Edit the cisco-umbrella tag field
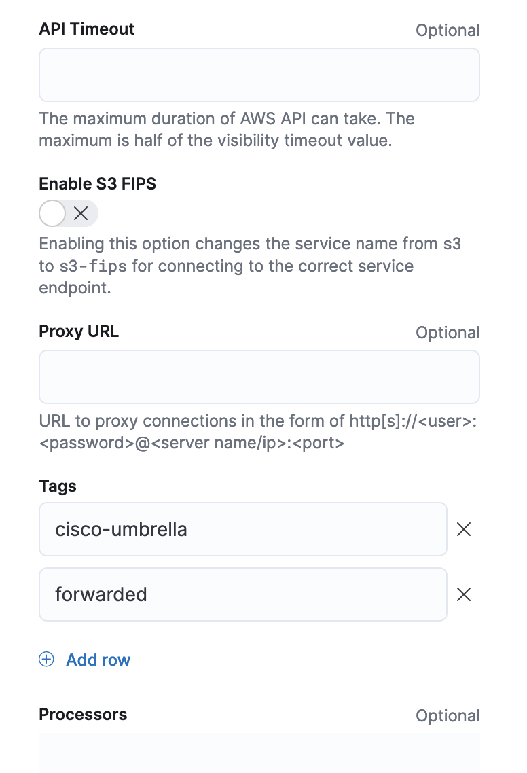This screenshot has width=527, height=773. 242,529
